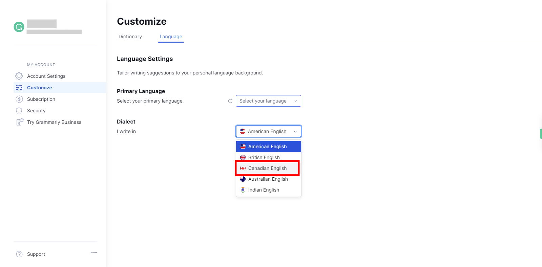Image resolution: width=542 pixels, height=267 pixels.
Task: Click the Primary Language label
Action: tap(141, 91)
